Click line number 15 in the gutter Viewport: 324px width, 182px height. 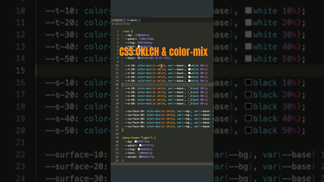pos(117,84)
